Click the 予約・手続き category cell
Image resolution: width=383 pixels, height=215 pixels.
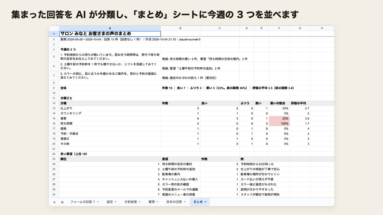(110, 134)
